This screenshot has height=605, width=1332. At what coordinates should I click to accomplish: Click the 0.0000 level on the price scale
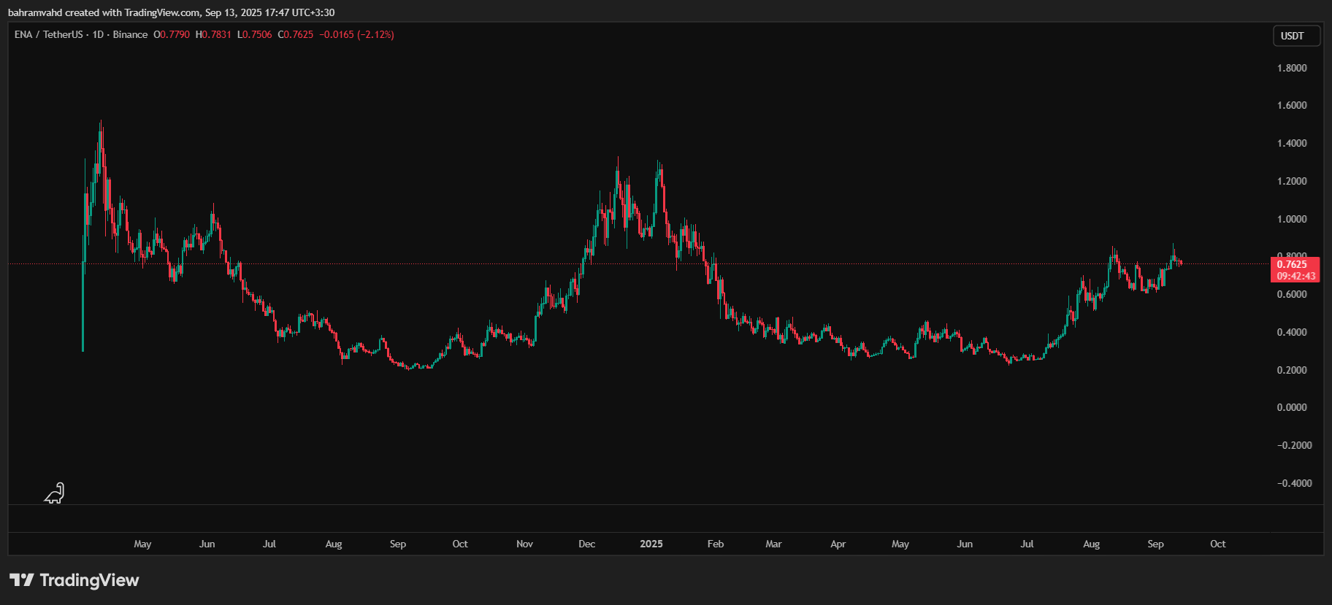1291,407
